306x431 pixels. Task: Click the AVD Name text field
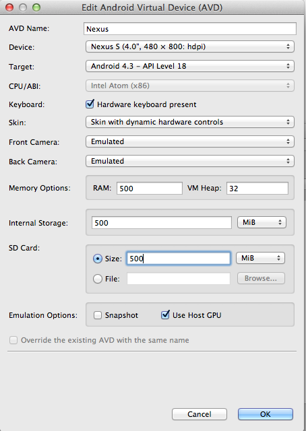click(190, 29)
